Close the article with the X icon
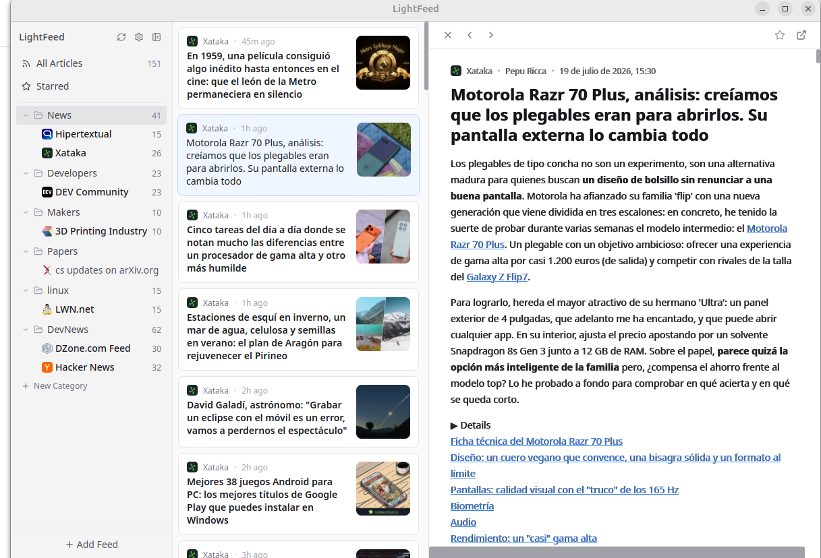821x558 pixels. (x=448, y=35)
